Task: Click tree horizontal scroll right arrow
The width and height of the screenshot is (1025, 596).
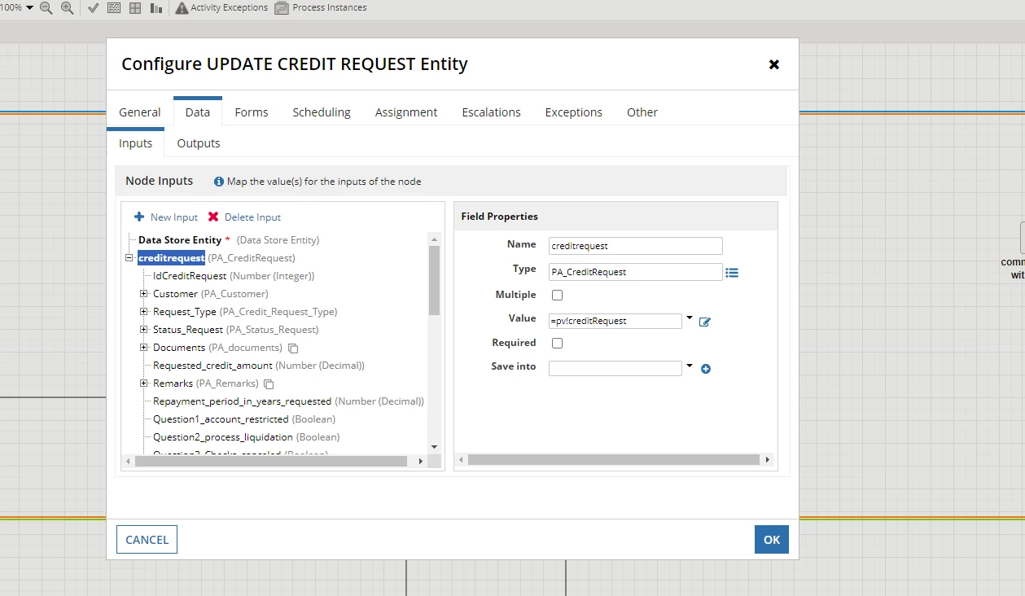Action: [x=420, y=461]
